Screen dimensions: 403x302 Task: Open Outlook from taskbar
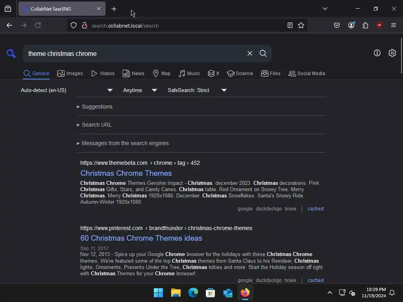(x=228, y=293)
